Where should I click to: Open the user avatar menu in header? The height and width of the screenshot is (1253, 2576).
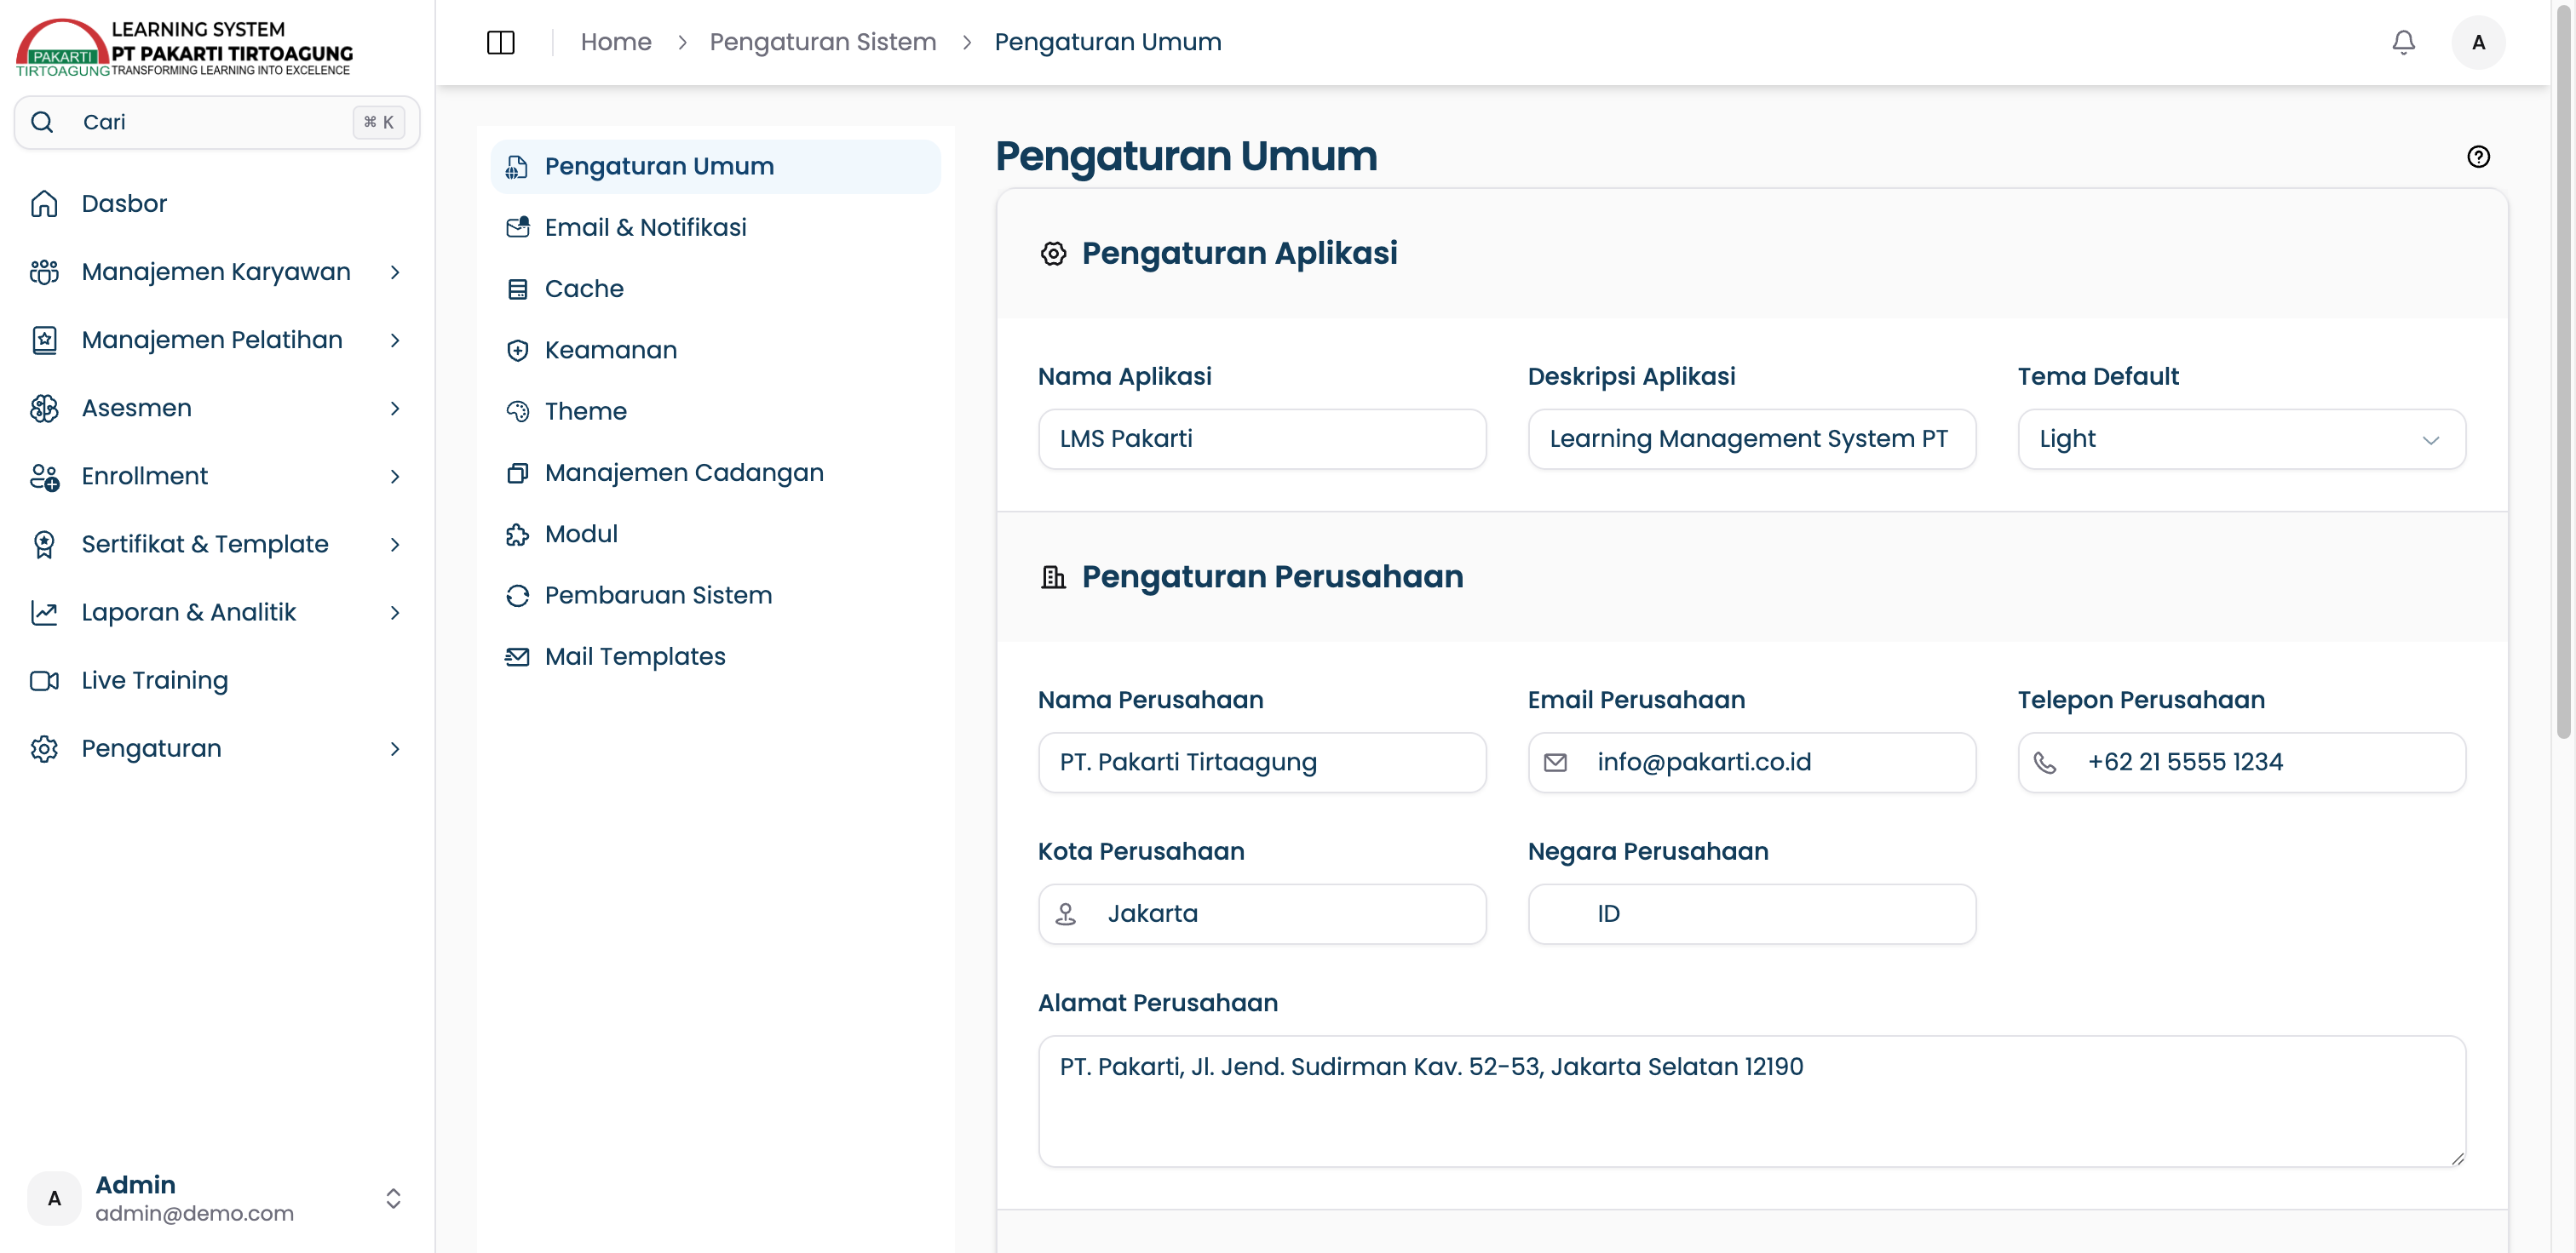[x=2477, y=42]
